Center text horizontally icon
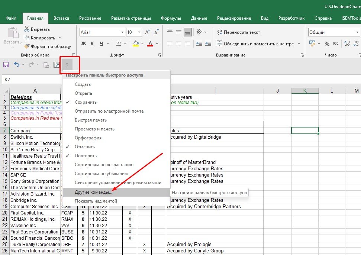The width and height of the screenshot is (361, 255). coord(179,43)
